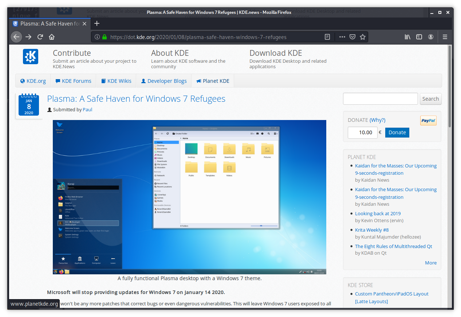This screenshot has height=317, width=461.
Task: Click the Plasma desktop screenshot image
Action: tap(189, 197)
